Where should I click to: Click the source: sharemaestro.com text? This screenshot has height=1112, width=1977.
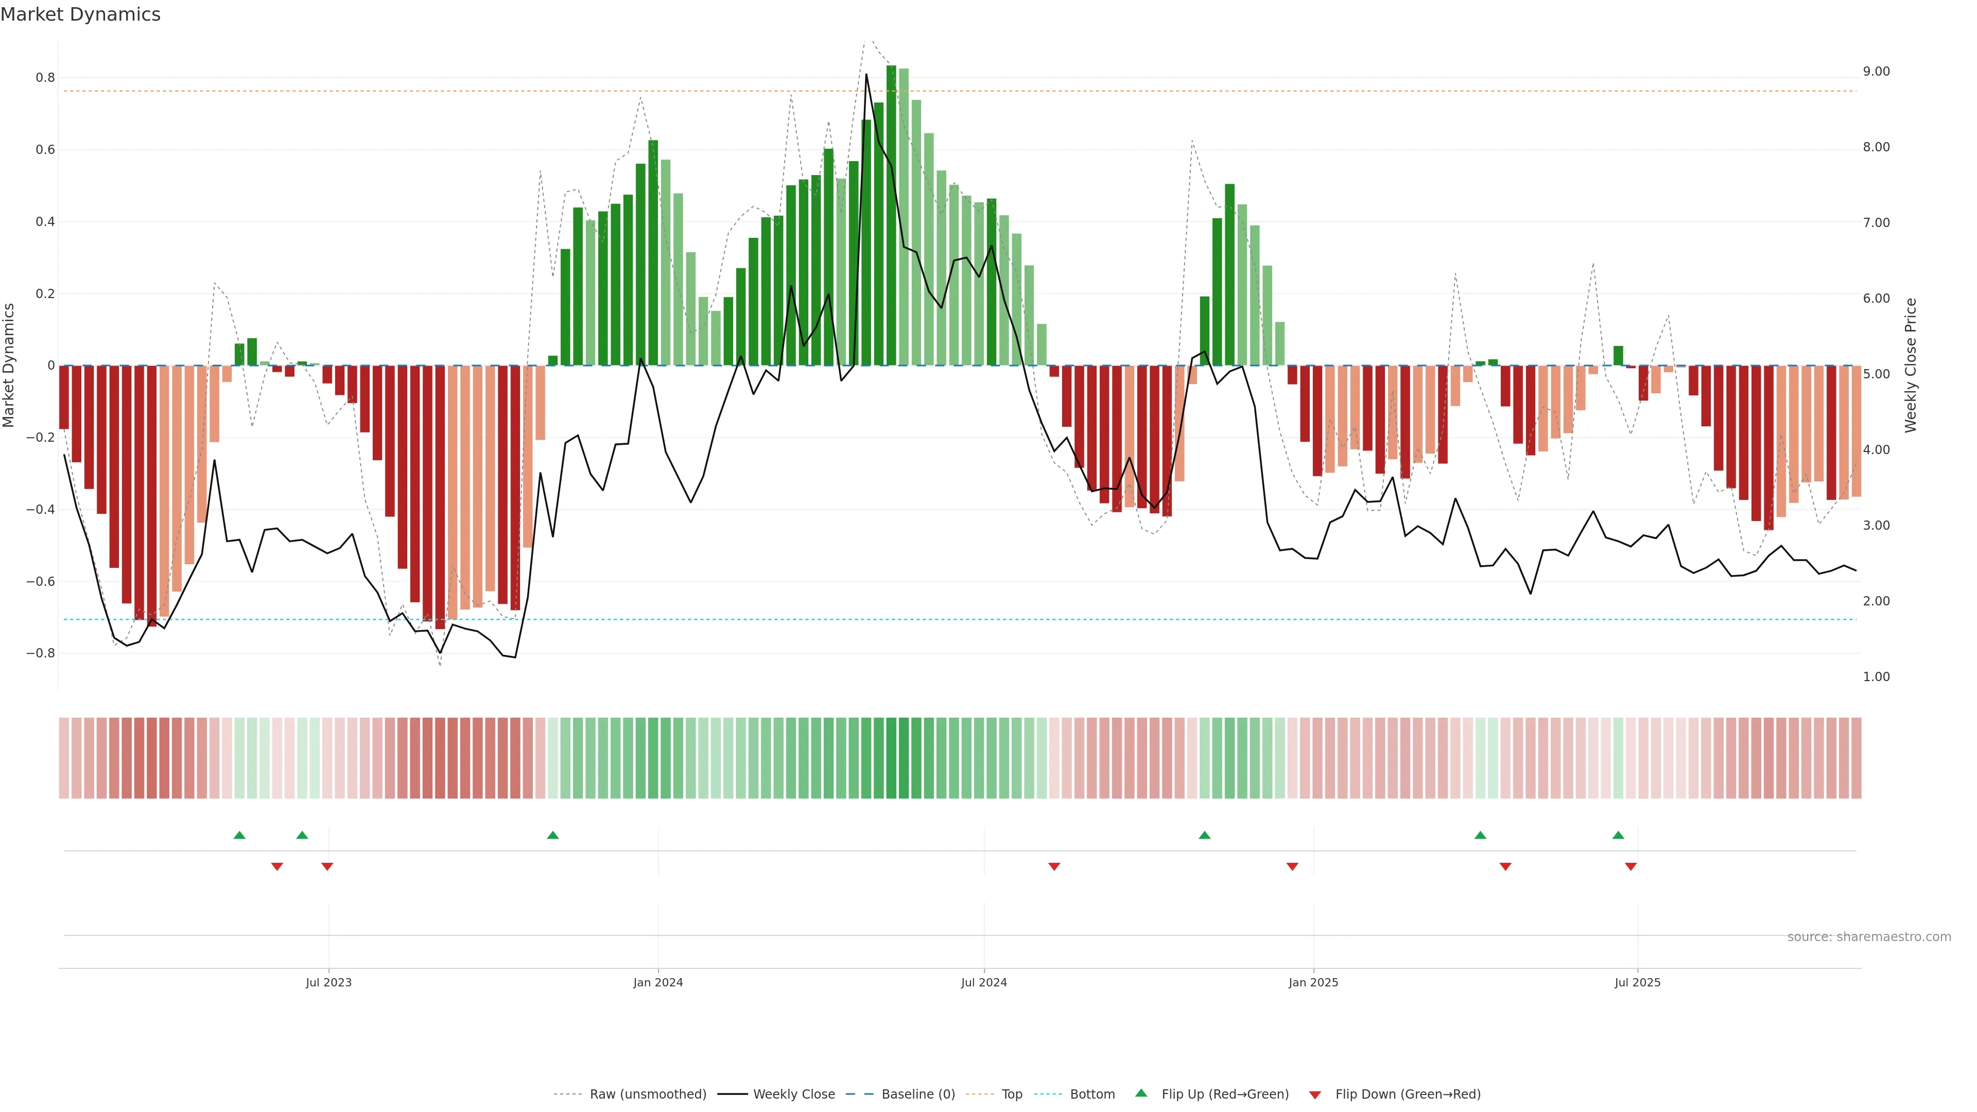(x=1869, y=937)
